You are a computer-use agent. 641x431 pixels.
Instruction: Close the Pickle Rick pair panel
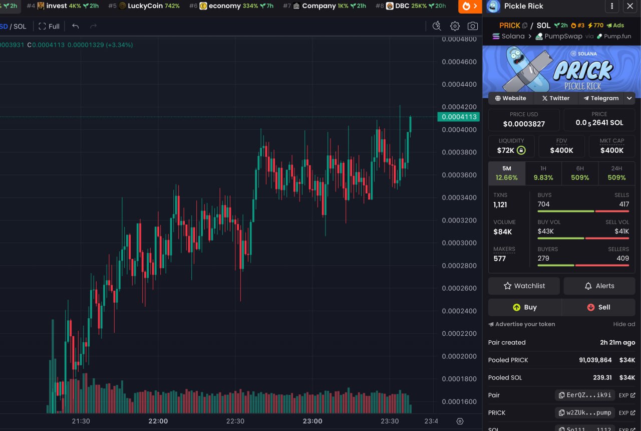(630, 7)
